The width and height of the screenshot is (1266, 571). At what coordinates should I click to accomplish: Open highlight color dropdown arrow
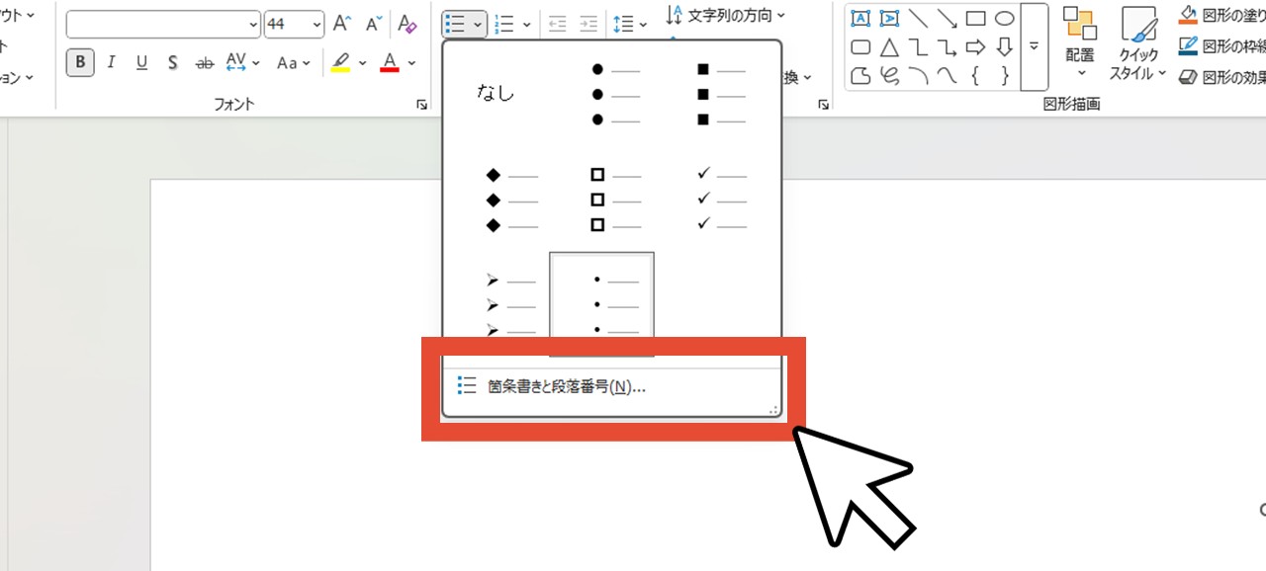tap(362, 62)
